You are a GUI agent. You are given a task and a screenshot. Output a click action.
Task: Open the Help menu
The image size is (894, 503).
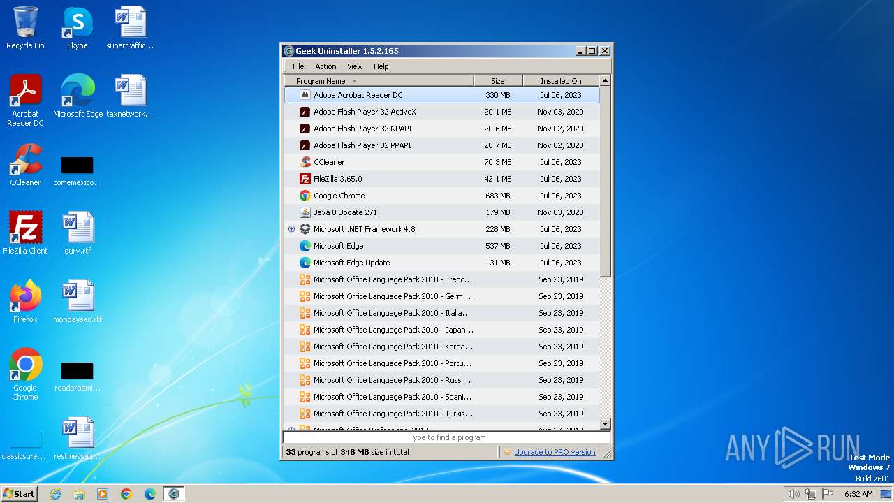[x=381, y=66]
